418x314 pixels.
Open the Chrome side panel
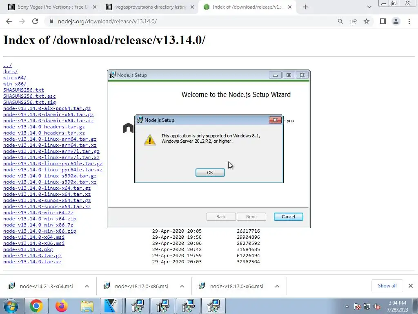point(383,21)
